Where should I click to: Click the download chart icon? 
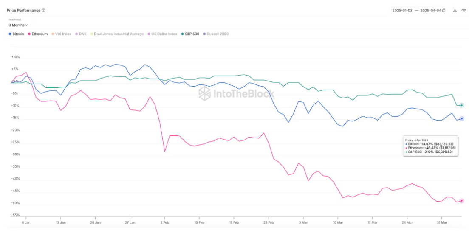pyautogui.click(x=455, y=10)
